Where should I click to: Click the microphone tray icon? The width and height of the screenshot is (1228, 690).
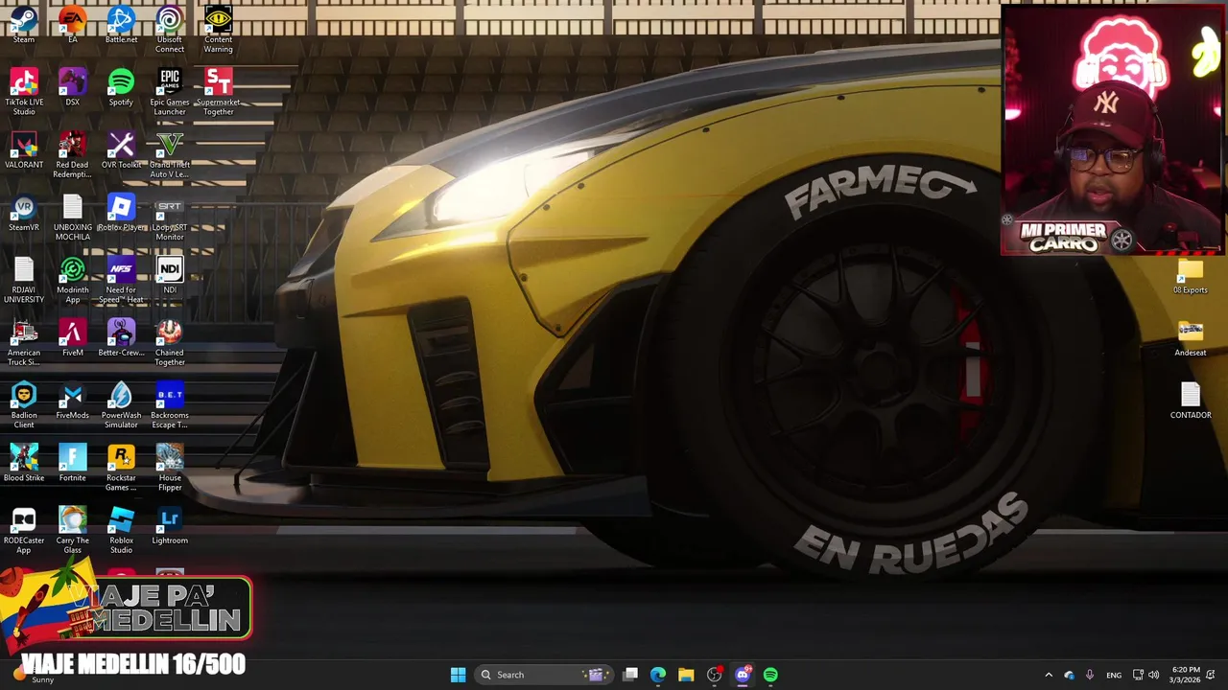point(1090,675)
